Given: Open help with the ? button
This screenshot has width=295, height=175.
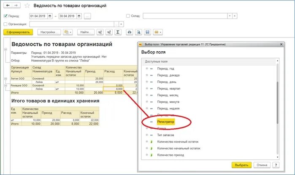Looking at the screenshot, I should [276, 165].
